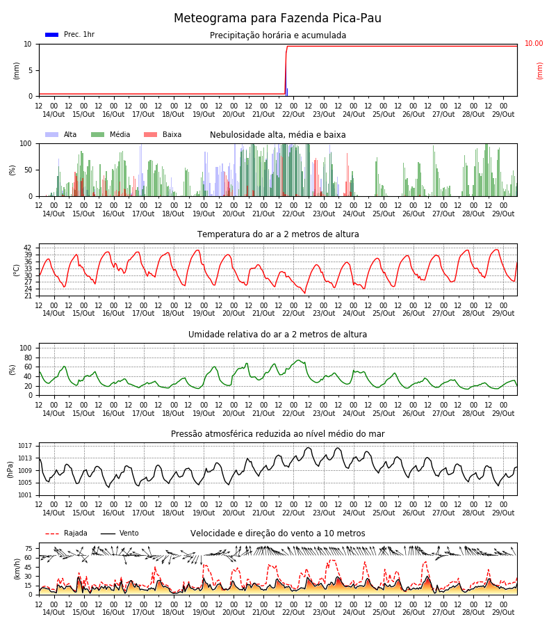Click the green Média legend swatch
This screenshot has height=626, width=556.
[98, 134]
